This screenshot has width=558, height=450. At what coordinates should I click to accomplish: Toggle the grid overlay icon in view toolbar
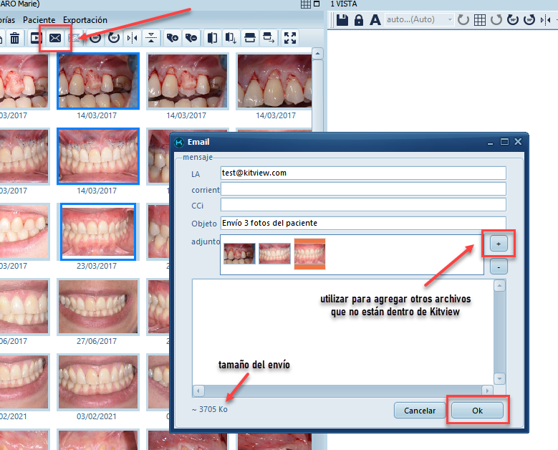tap(480, 20)
